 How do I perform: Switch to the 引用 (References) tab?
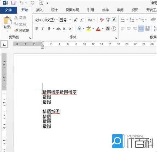tap(91, 10)
